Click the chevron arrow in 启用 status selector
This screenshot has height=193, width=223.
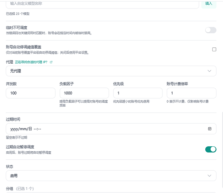(209, 176)
